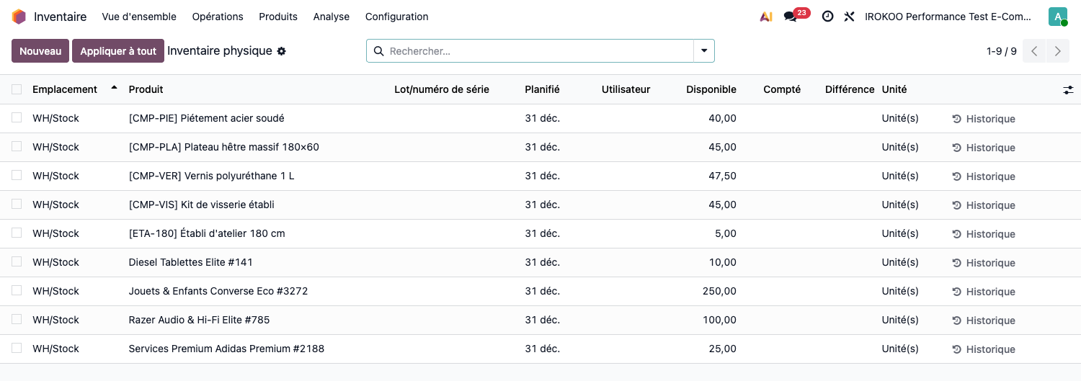Open Historique for Jouets & Enfants Converse Eco
Viewport: 1081px width, 381px height.
pos(984,292)
